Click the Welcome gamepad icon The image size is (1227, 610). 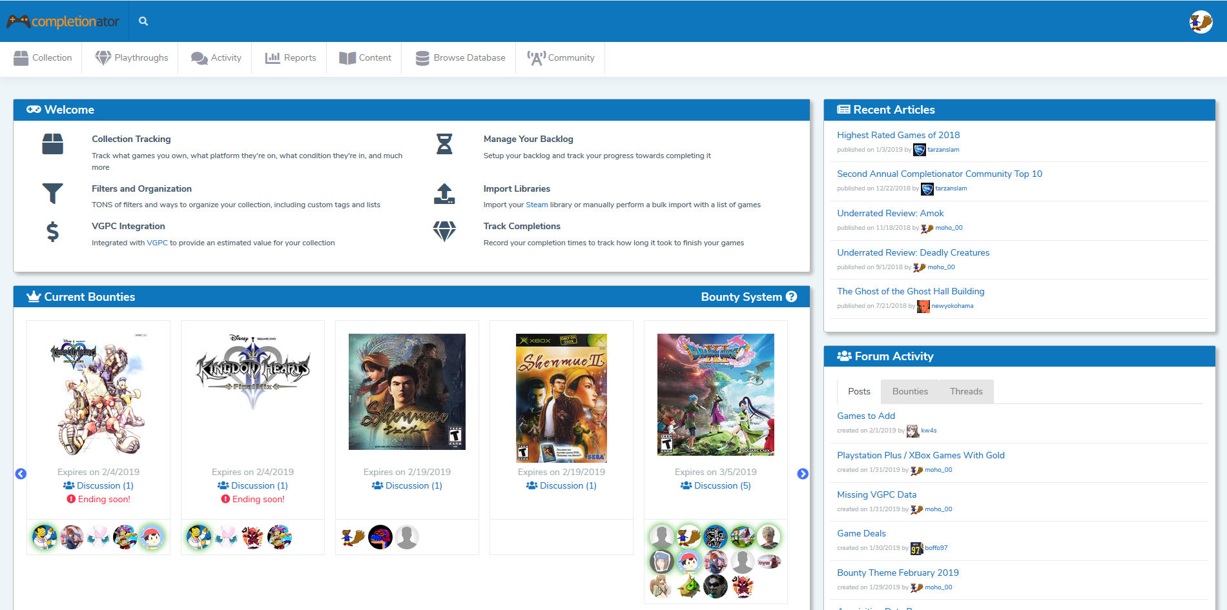34,110
